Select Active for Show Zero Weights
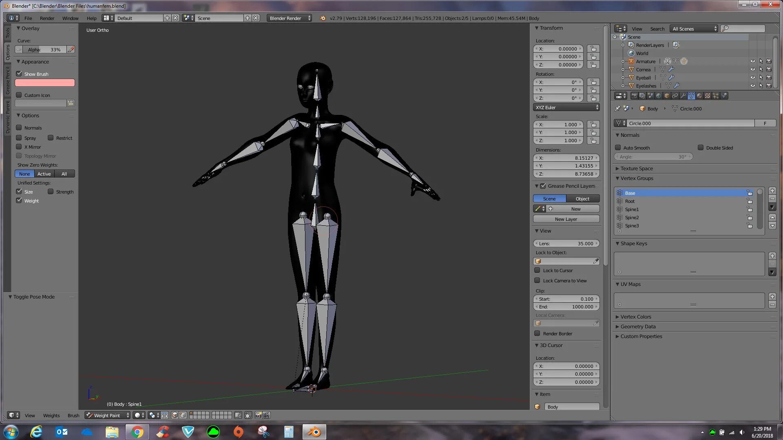Image resolution: width=783 pixels, height=440 pixels. pos(44,174)
